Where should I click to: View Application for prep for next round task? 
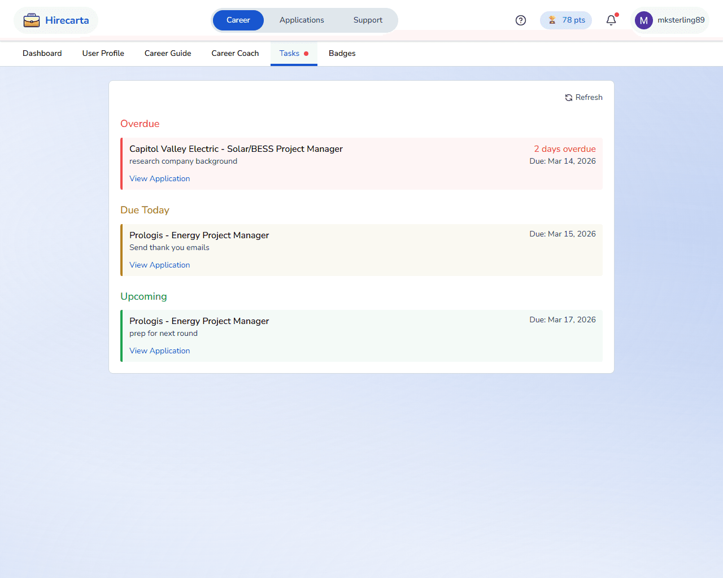[159, 351]
